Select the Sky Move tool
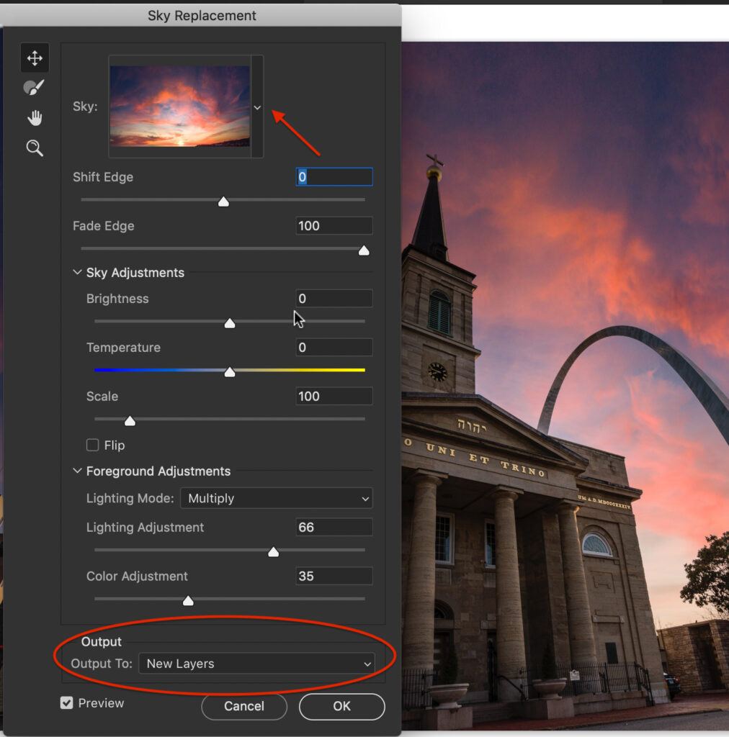Image resolution: width=729 pixels, height=737 pixels. tap(35, 58)
